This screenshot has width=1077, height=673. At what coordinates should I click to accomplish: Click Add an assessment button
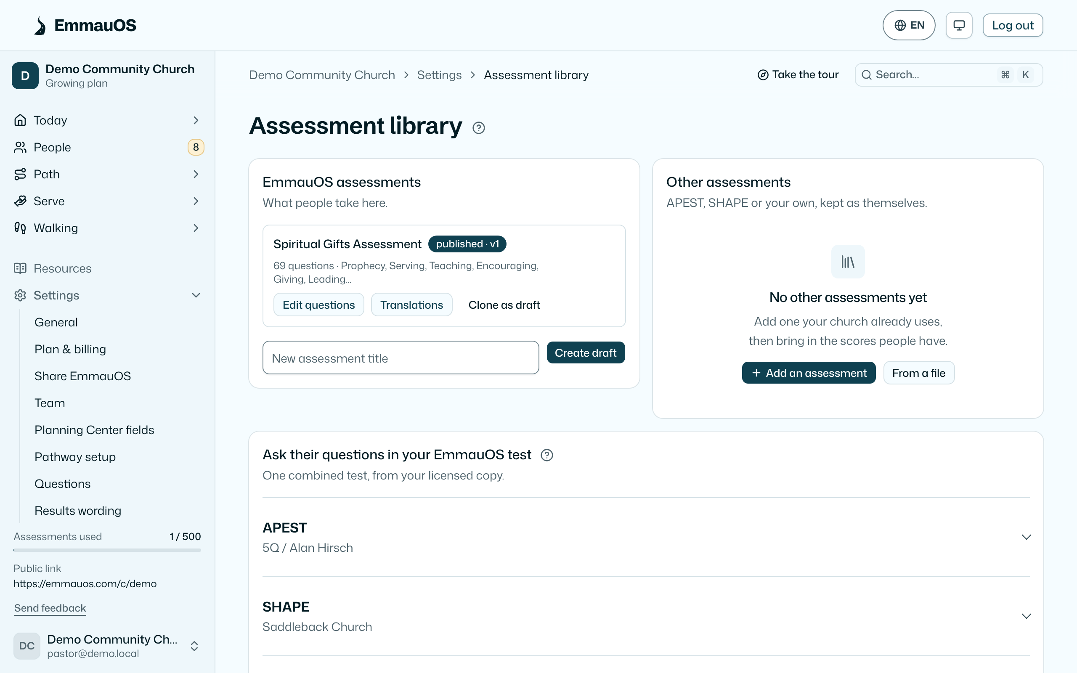point(809,373)
